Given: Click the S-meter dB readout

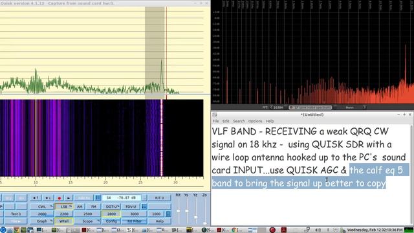Looking at the screenshot, I should [x=122, y=198].
